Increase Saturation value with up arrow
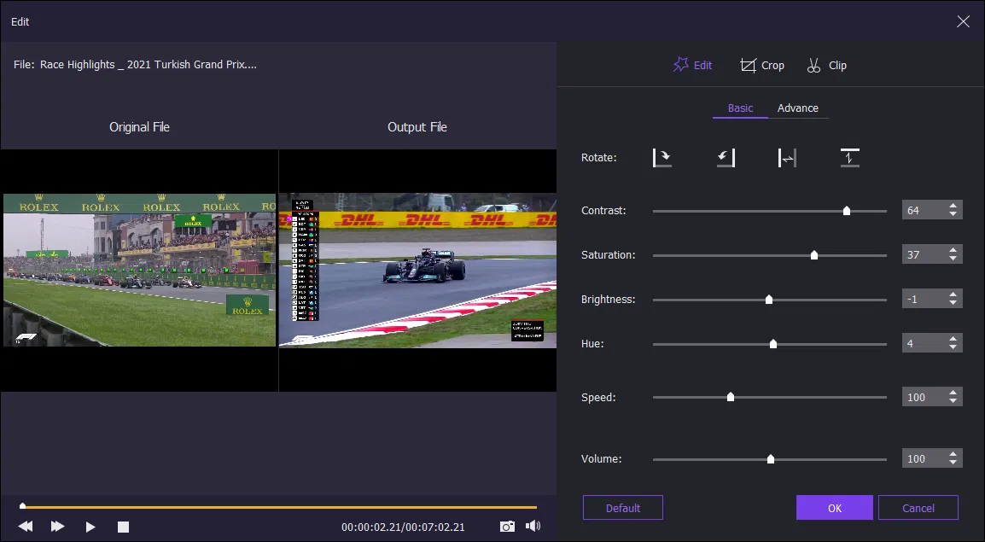 tap(953, 251)
